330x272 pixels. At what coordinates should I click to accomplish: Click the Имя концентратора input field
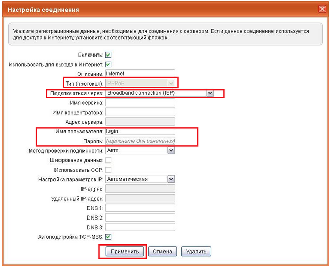tap(140, 112)
